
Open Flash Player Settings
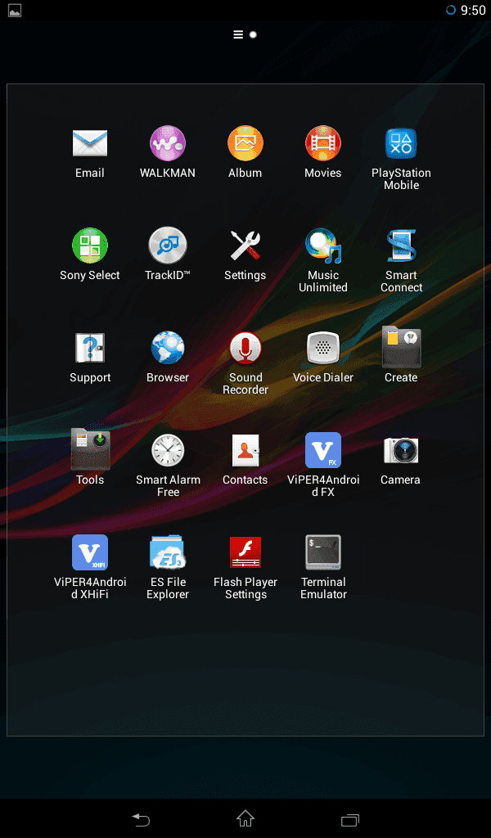[245, 552]
